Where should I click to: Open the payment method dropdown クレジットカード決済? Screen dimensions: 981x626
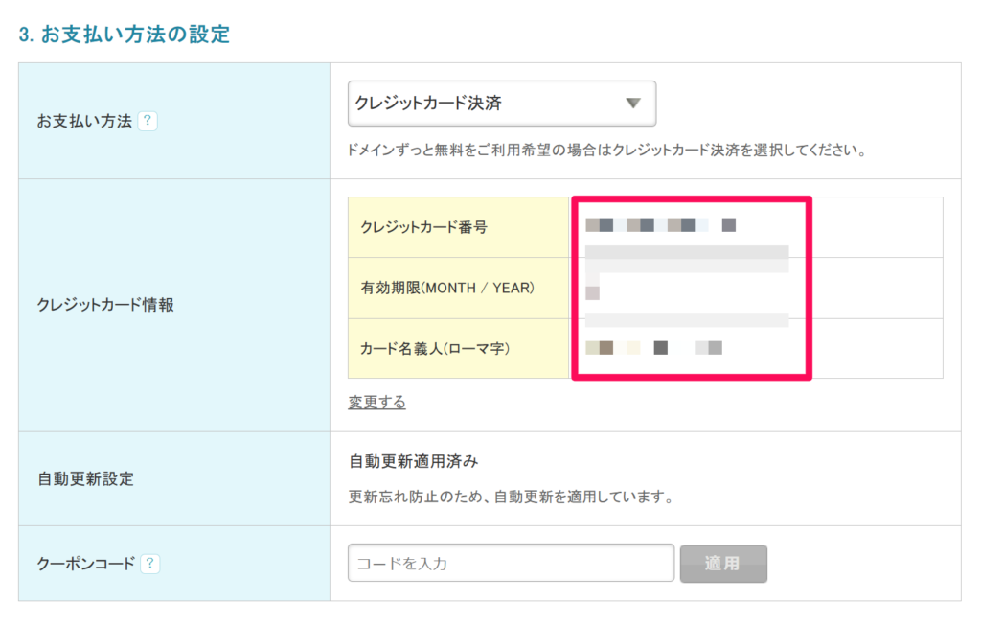tap(503, 104)
